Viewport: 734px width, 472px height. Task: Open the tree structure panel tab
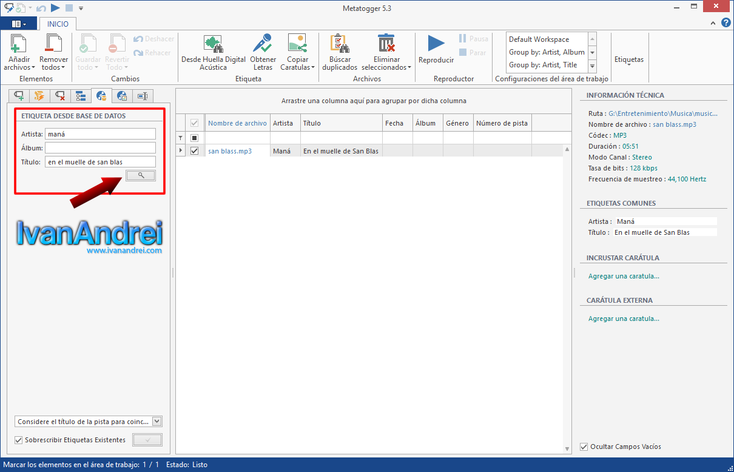click(x=80, y=96)
